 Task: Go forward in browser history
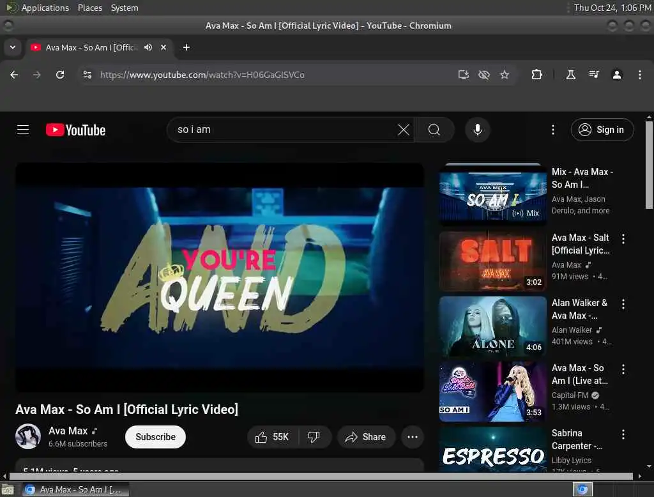pyautogui.click(x=36, y=75)
